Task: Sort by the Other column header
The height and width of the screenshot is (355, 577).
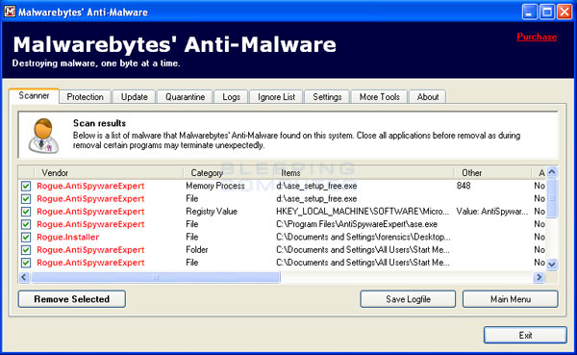Action: (492, 173)
